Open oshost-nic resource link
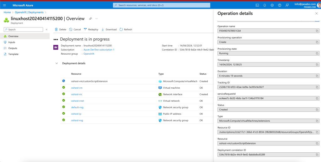 point(77,94)
